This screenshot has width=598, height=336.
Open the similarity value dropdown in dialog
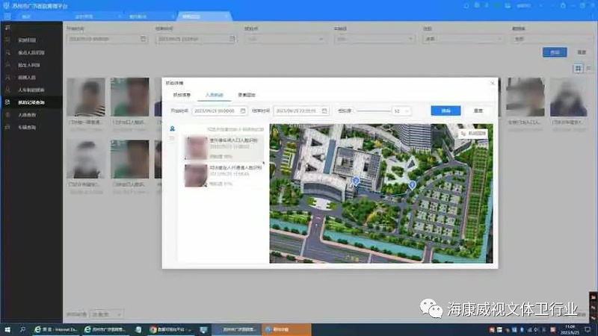(401, 111)
